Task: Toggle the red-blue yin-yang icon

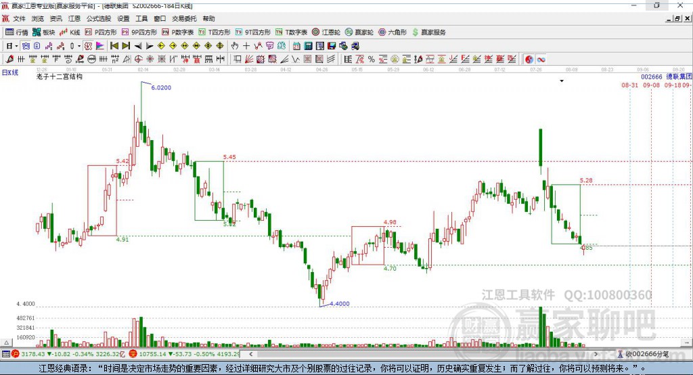Action: coord(529,60)
